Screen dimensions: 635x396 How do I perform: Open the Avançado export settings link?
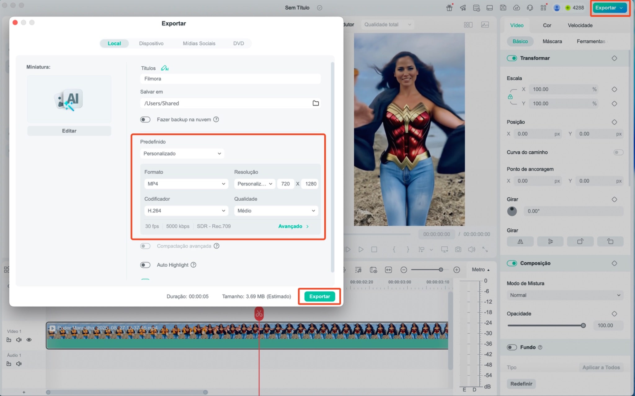pyautogui.click(x=293, y=226)
